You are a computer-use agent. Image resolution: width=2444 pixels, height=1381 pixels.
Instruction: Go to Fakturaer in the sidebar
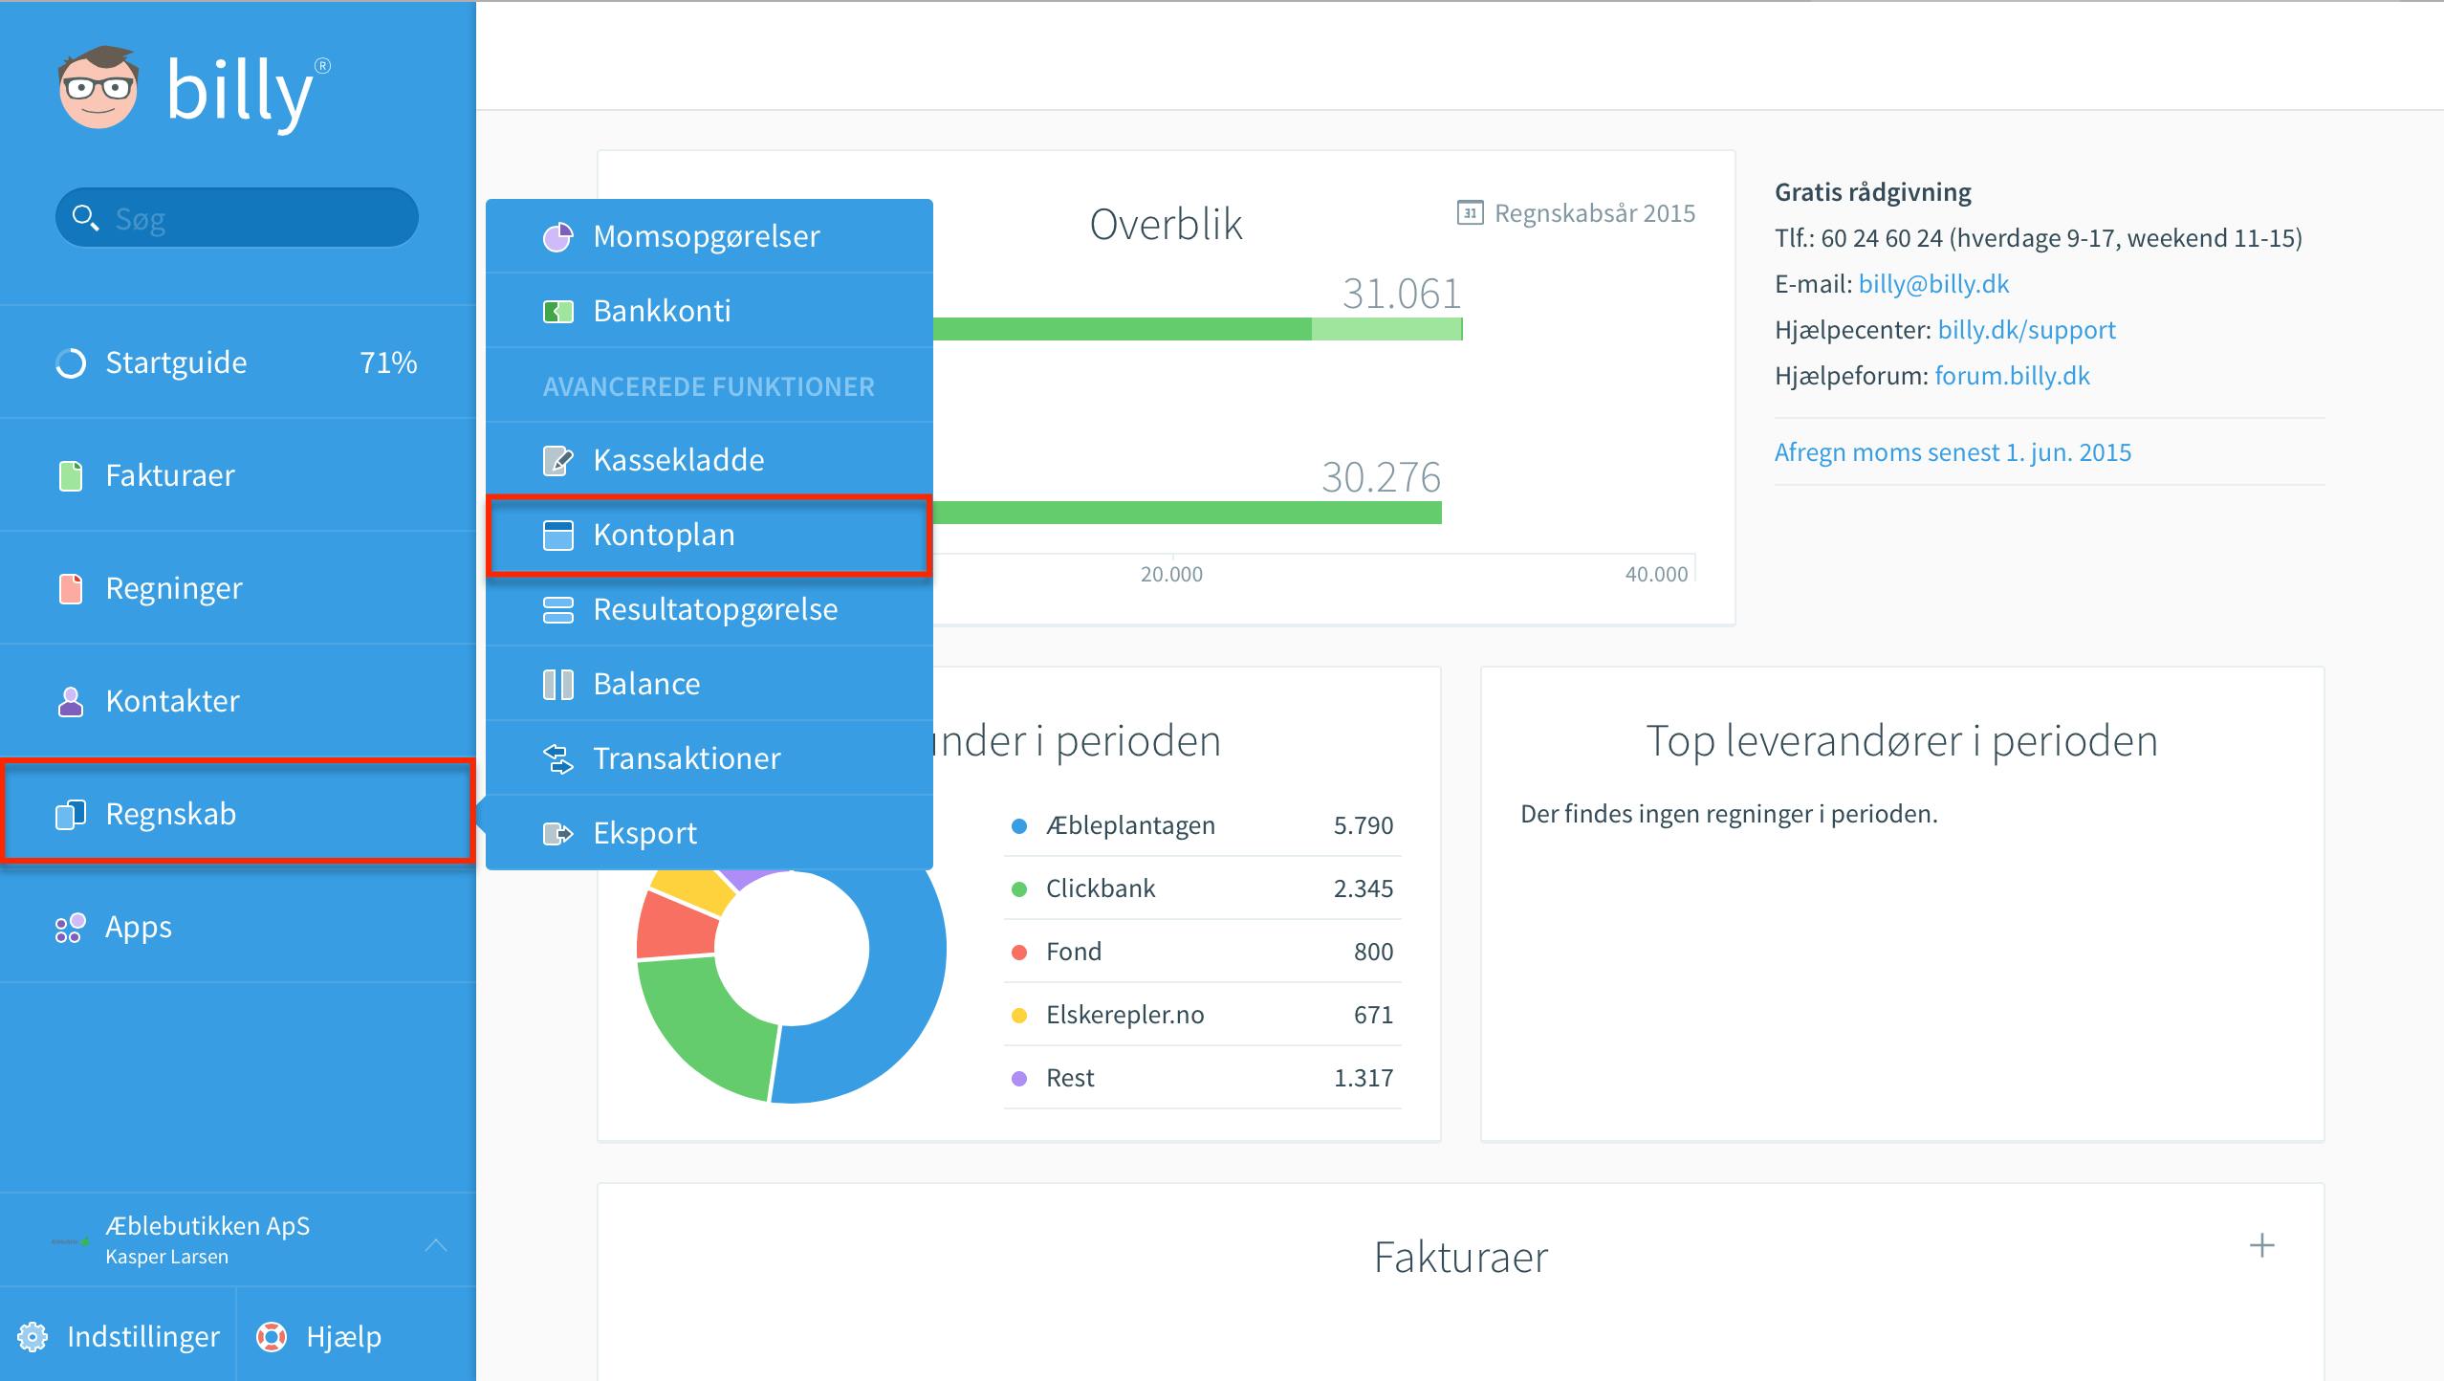238,475
